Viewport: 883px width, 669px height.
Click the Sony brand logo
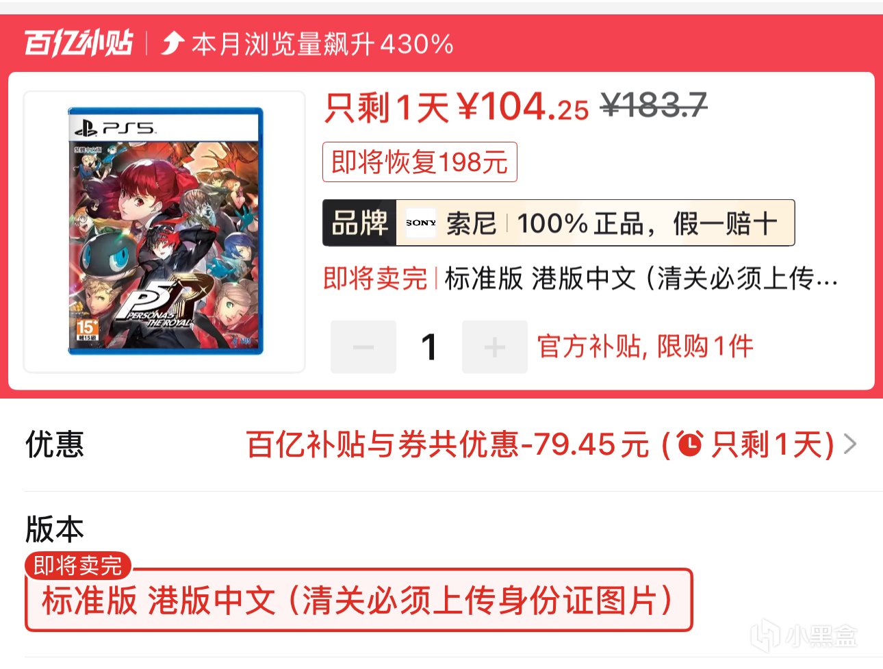click(420, 223)
